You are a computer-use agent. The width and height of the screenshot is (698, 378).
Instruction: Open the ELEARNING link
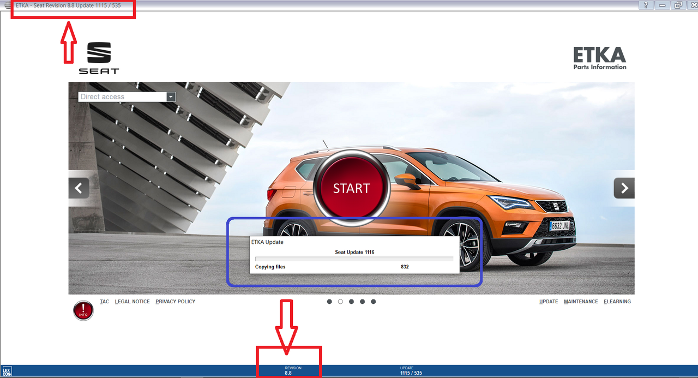click(617, 302)
